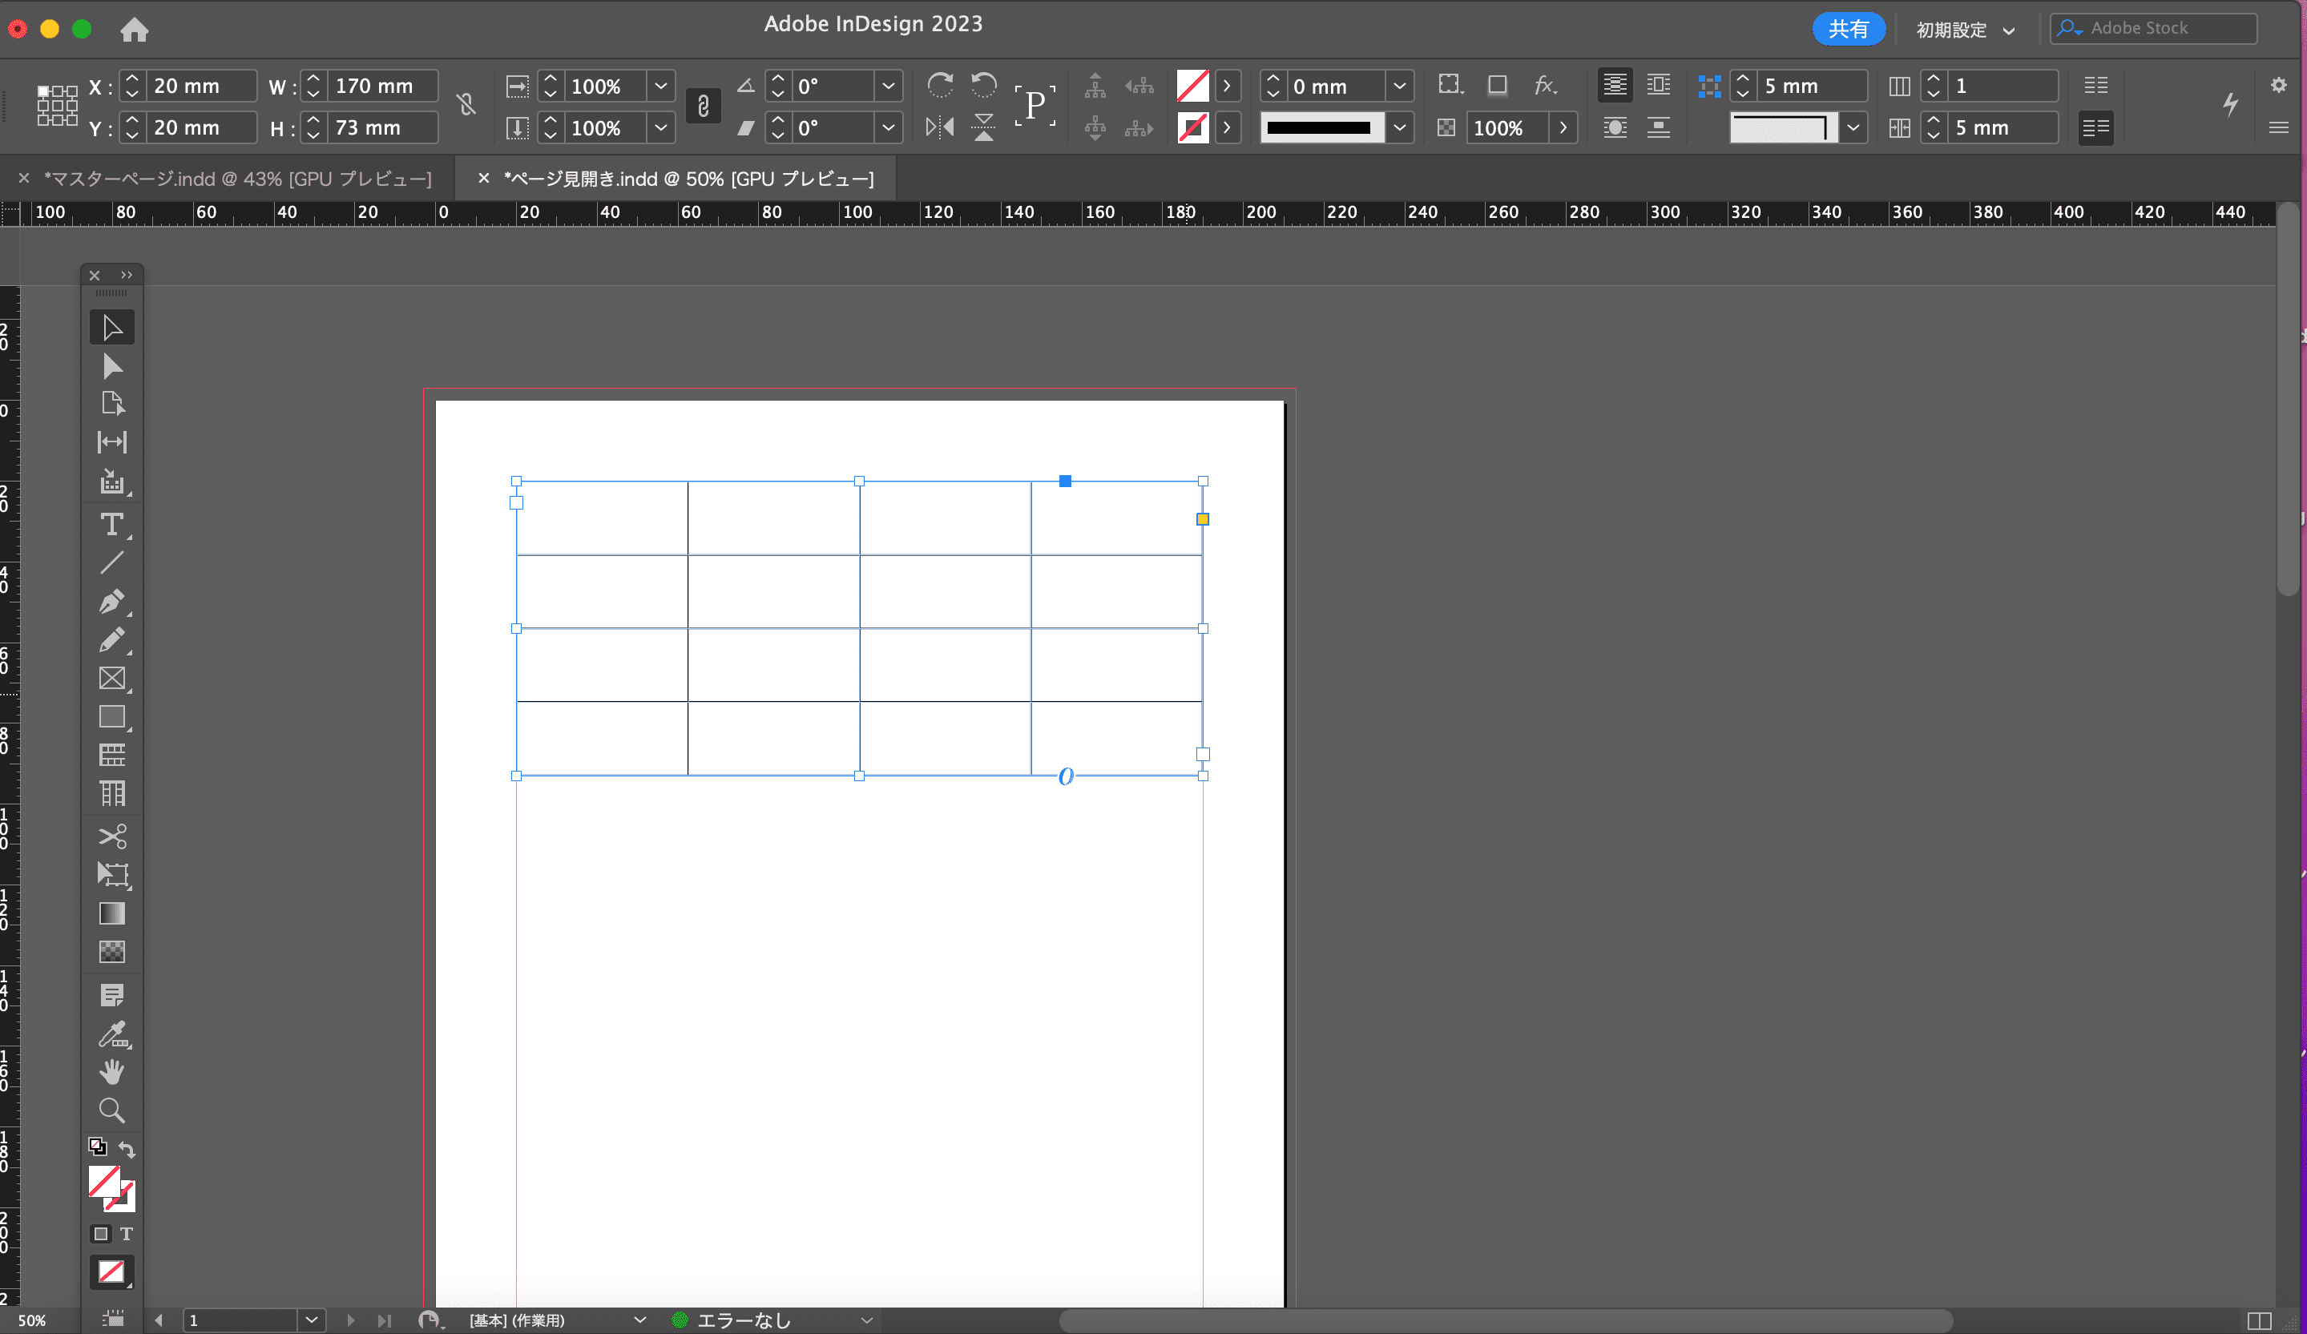This screenshot has height=1334, width=2307.
Task: Click the fill color swatch in control panel
Action: (1193, 86)
